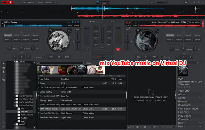The width and height of the screenshot is (205, 130).
Task: Click the left deck pitch slider
Action: pos(78,41)
